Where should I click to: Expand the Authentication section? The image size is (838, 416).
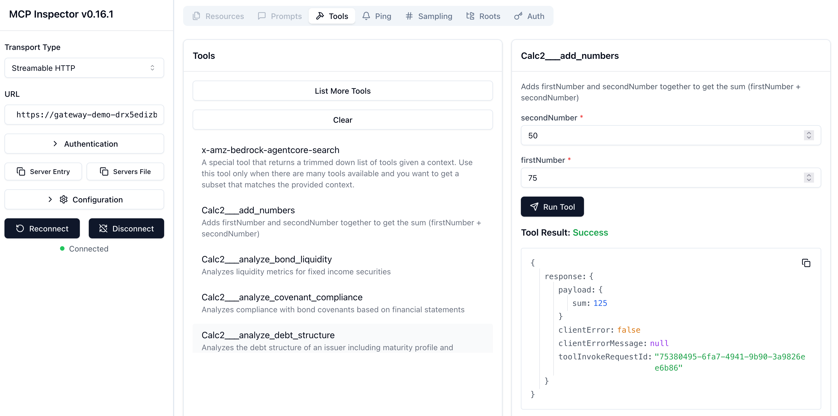pyautogui.click(x=84, y=144)
